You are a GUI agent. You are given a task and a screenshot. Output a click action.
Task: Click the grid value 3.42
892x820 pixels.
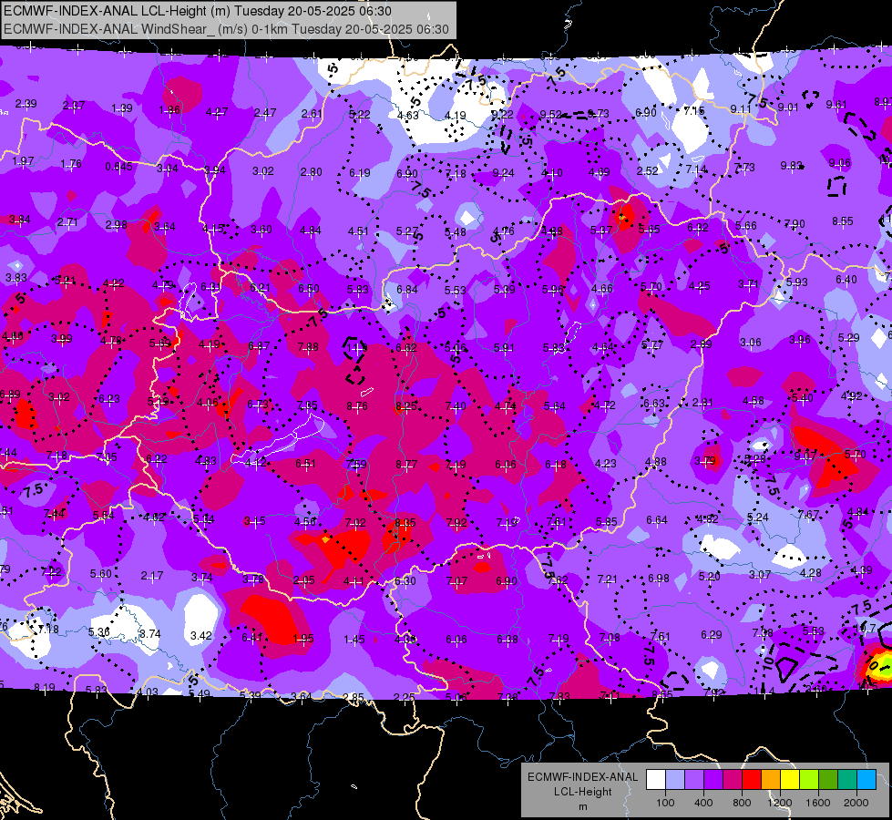click(200, 636)
